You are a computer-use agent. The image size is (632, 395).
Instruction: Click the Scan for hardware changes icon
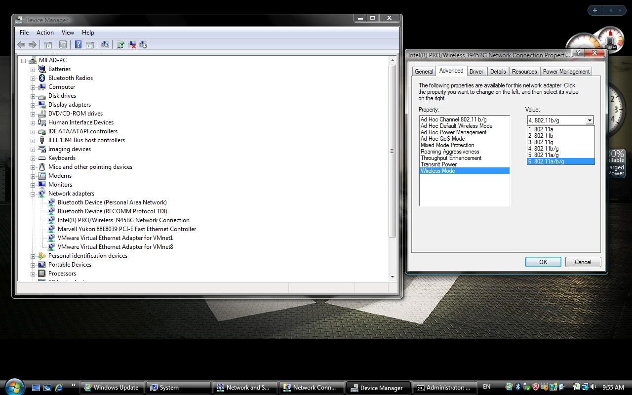(105, 45)
